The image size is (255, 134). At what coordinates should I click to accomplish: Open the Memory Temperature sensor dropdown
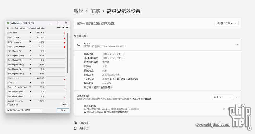30,46
